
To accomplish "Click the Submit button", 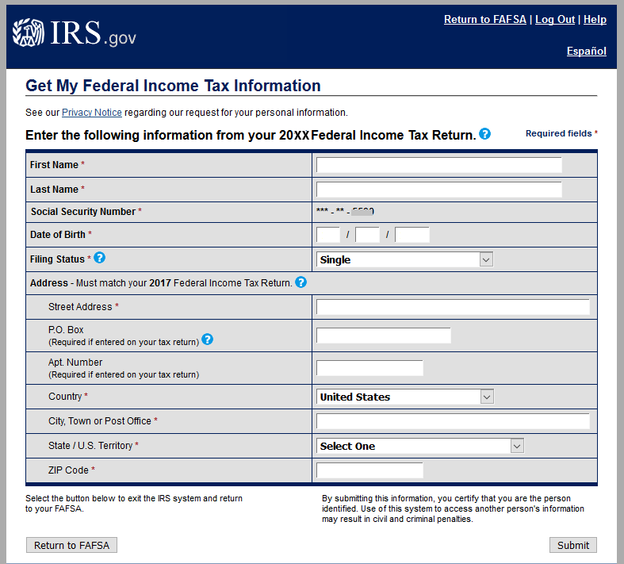I will (x=573, y=545).
